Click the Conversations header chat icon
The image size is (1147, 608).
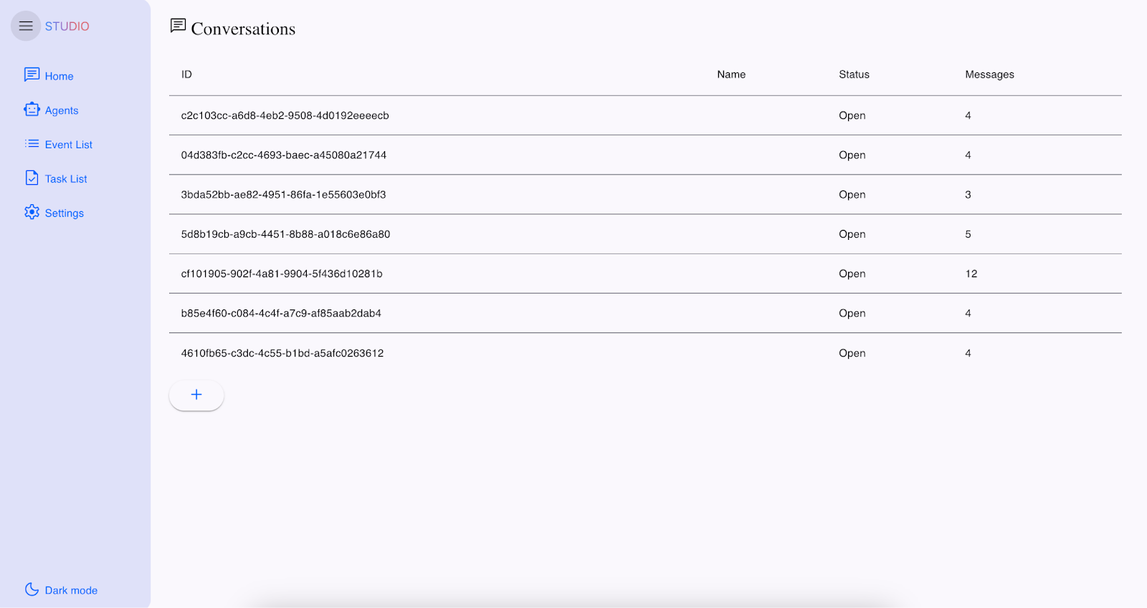click(x=178, y=26)
